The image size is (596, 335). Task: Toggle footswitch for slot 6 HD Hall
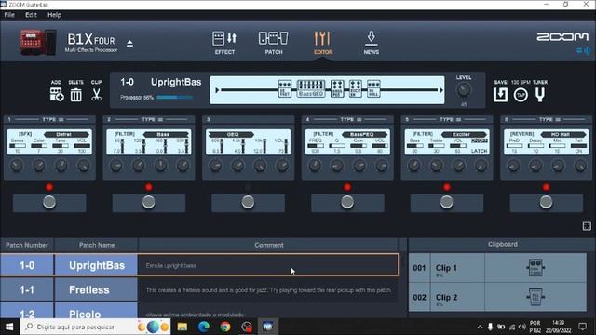(x=547, y=203)
